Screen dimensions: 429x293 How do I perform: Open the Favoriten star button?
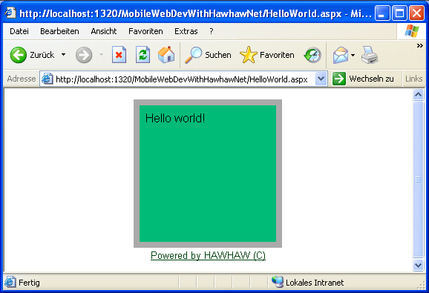pos(266,55)
